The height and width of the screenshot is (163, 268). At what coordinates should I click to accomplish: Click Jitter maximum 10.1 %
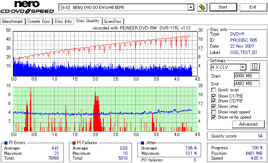coord(191,153)
